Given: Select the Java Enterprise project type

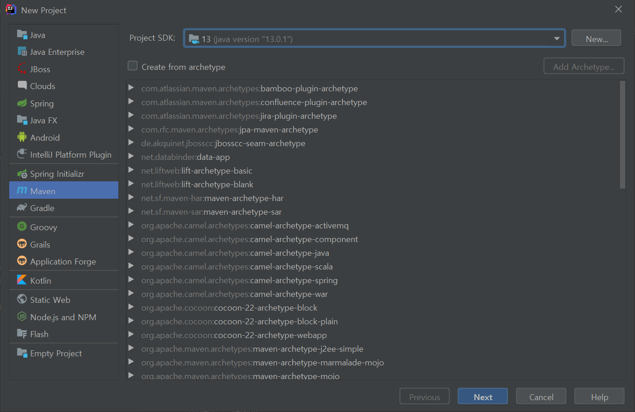Looking at the screenshot, I should (x=64, y=52).
